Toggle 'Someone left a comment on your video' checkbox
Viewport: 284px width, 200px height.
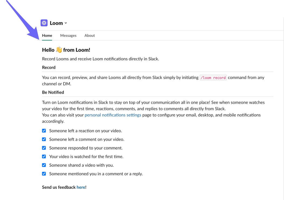(44, 139)
